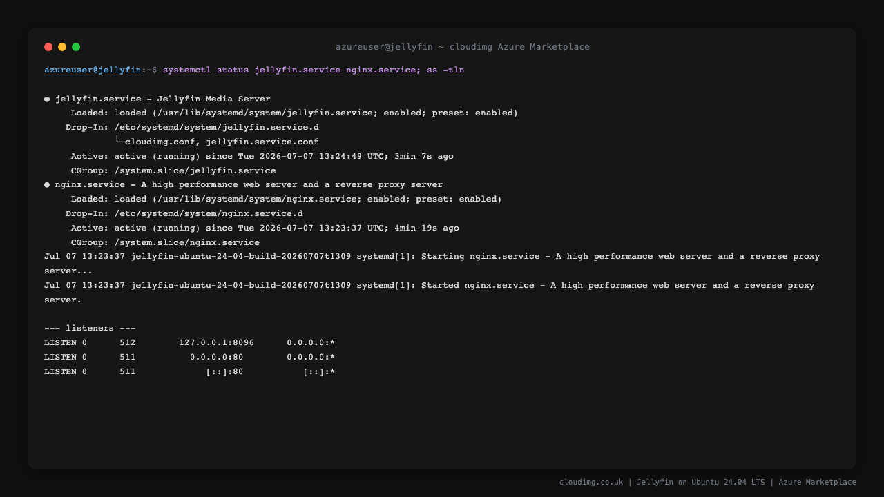Click the Active line showing 3min 7s ago

tap(262, 156)
